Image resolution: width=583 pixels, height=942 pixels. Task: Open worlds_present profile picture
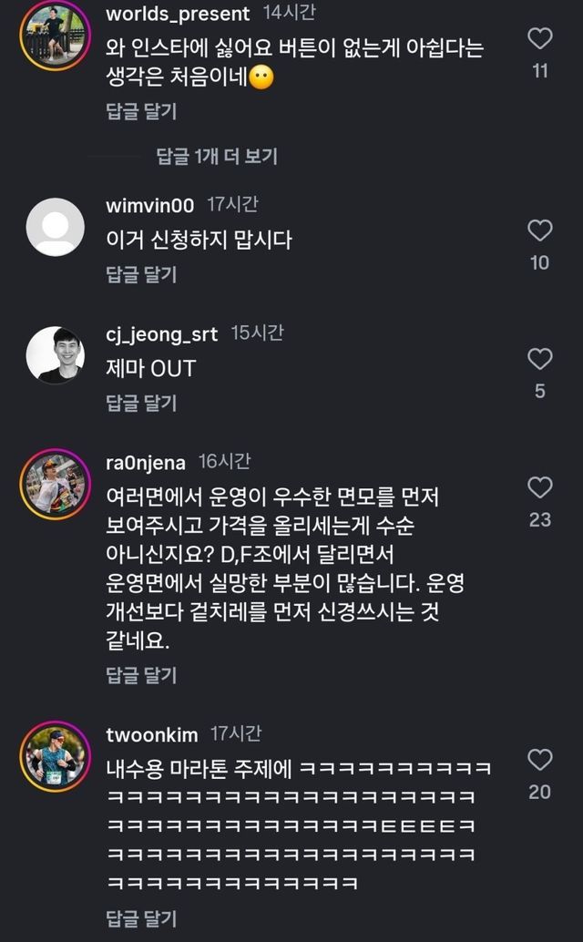(56, 31)
